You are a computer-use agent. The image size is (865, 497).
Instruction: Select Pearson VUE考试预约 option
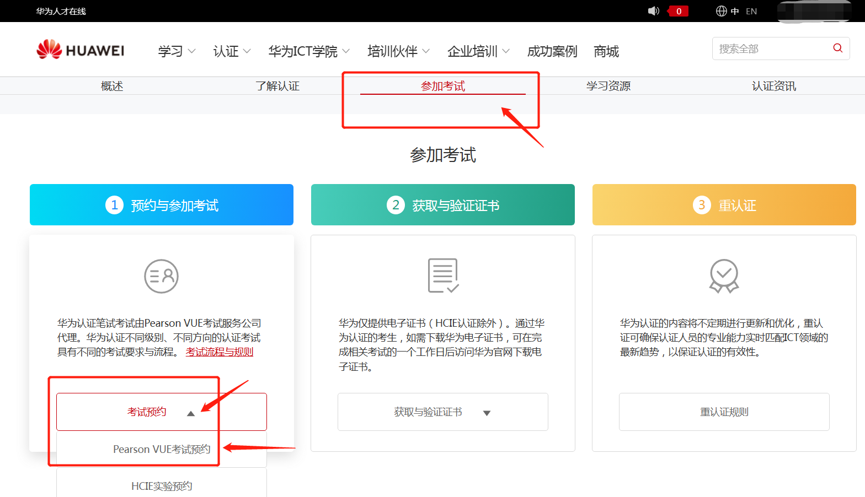(x=162, y=449)
